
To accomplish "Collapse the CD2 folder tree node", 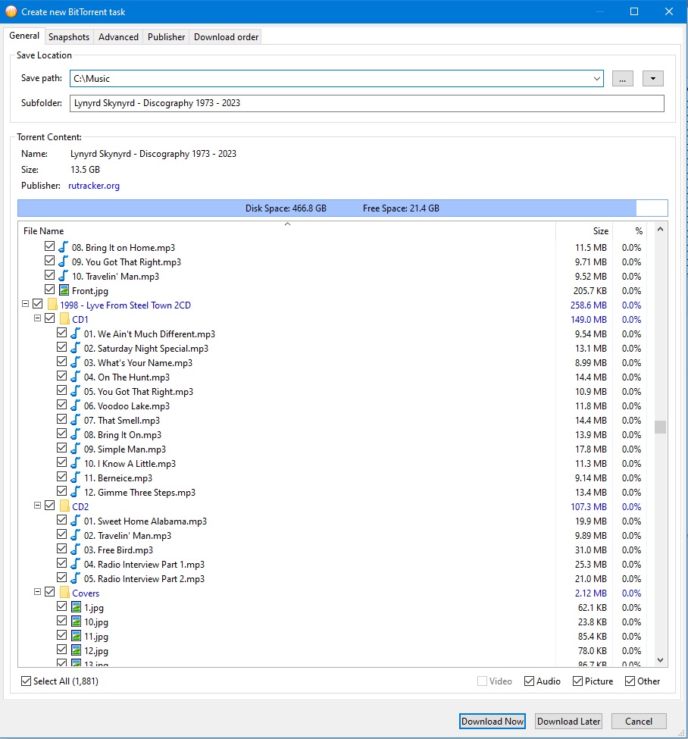I will click(x=38, y=506).
